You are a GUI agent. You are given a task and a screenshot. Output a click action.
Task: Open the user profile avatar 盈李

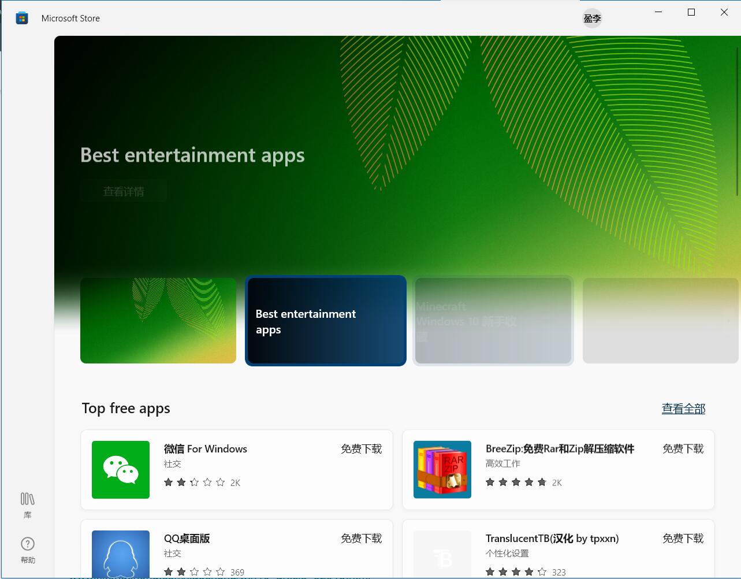click(x=593, y=18)
